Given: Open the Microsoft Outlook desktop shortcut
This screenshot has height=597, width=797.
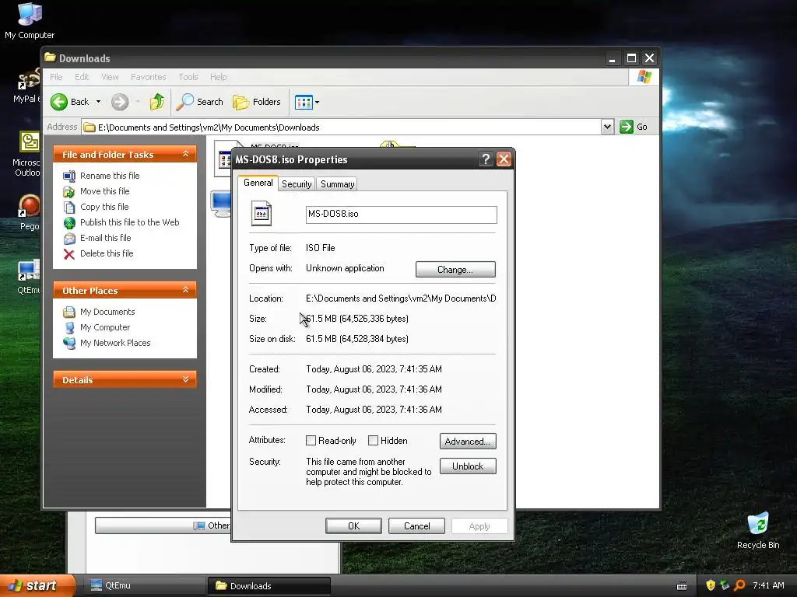Looking at the screenshot, I should pyautogui.click(x=29, y=141).
